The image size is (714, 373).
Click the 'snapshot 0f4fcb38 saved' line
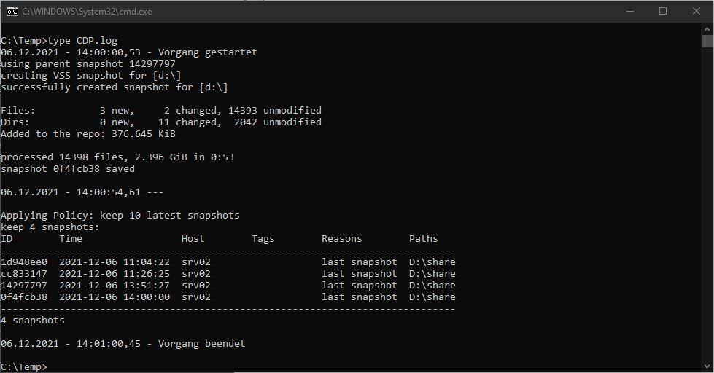point(68,169)
